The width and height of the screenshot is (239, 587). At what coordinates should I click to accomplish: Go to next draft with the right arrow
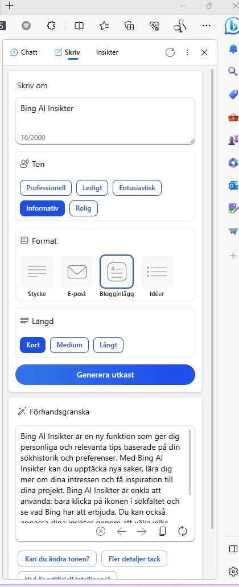pyautogui.click(x=142, y=531)
